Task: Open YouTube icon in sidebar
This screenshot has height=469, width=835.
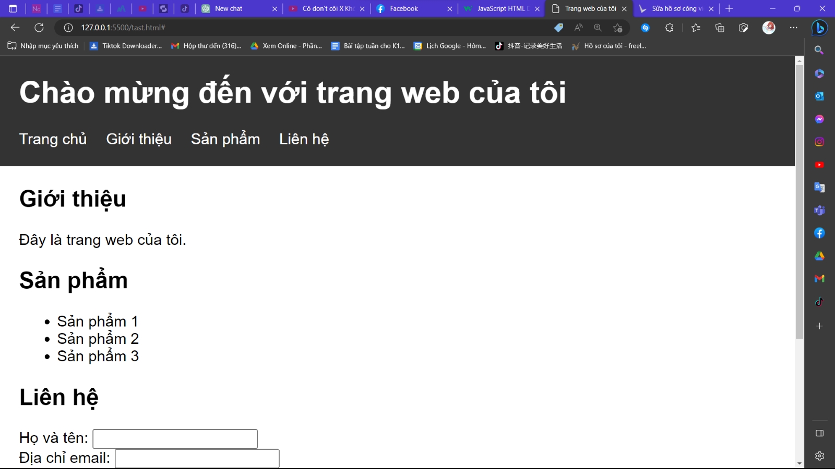Action: (819, 165)
